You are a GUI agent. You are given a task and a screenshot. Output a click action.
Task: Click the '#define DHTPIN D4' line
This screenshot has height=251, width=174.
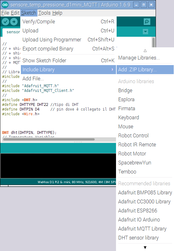[x=59, y=109]
